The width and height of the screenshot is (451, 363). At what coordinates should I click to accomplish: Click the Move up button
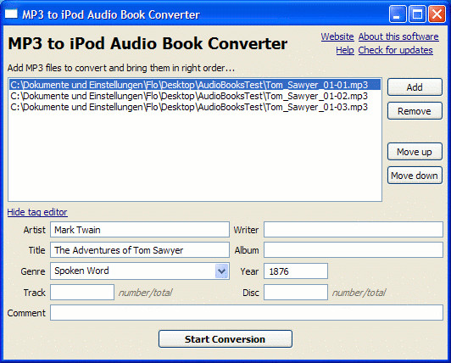point(415,152)
